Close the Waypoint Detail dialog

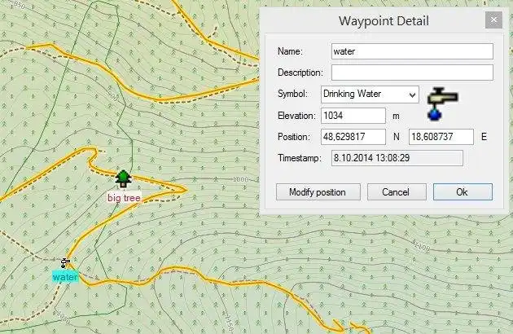click(x=493, y=20)
